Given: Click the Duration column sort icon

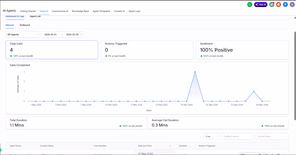Looking at the screenshot, I should tap(190, 146).
